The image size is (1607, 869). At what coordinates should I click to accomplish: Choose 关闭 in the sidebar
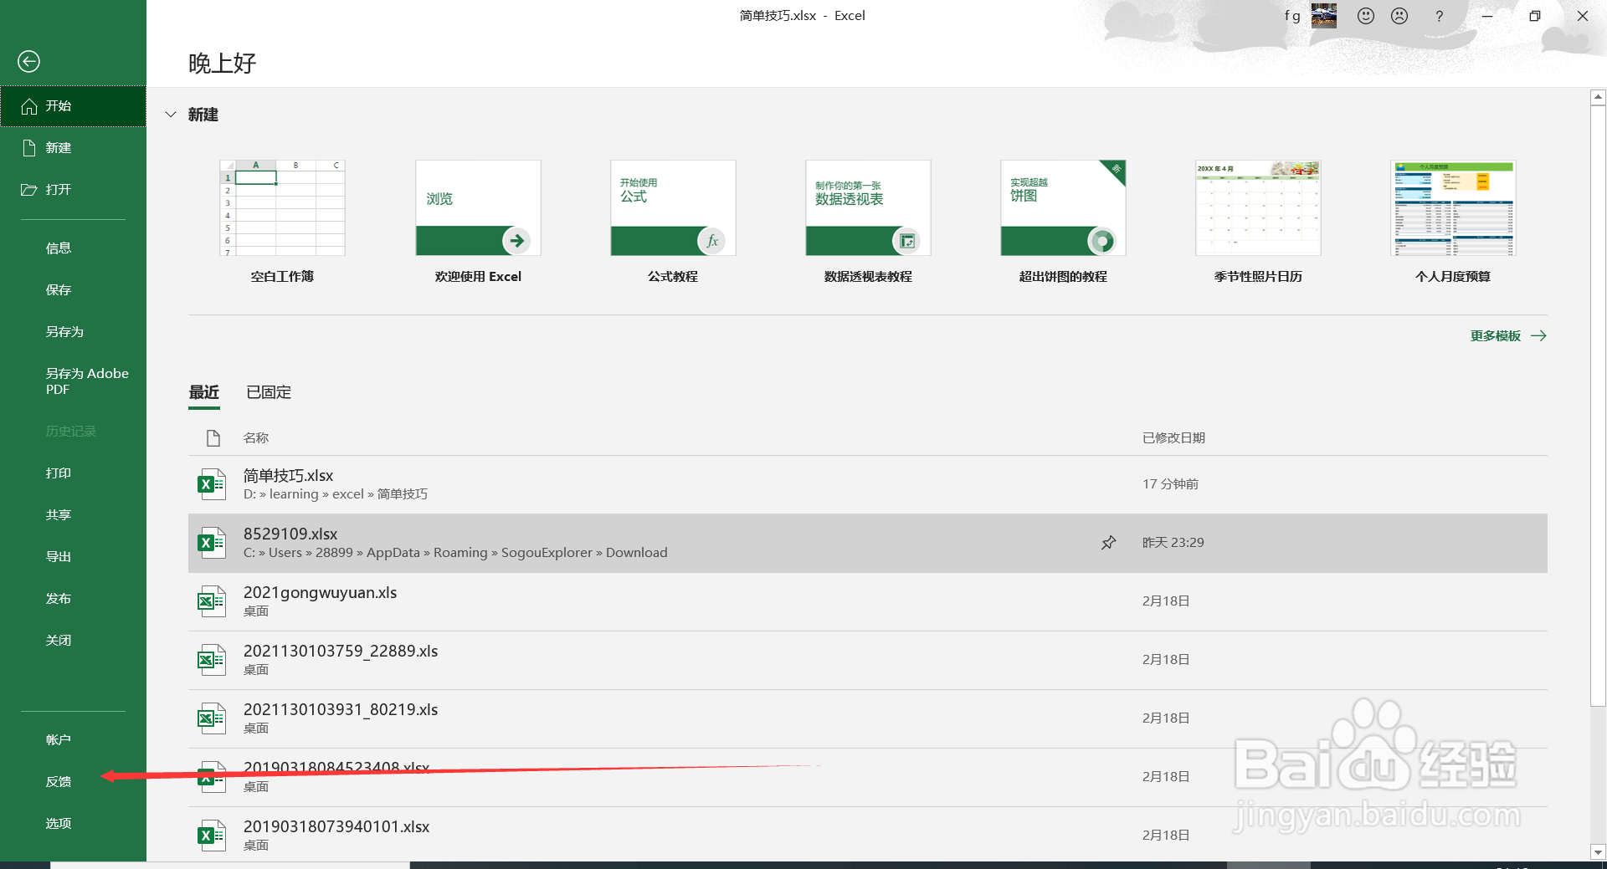tap(74, 641)
